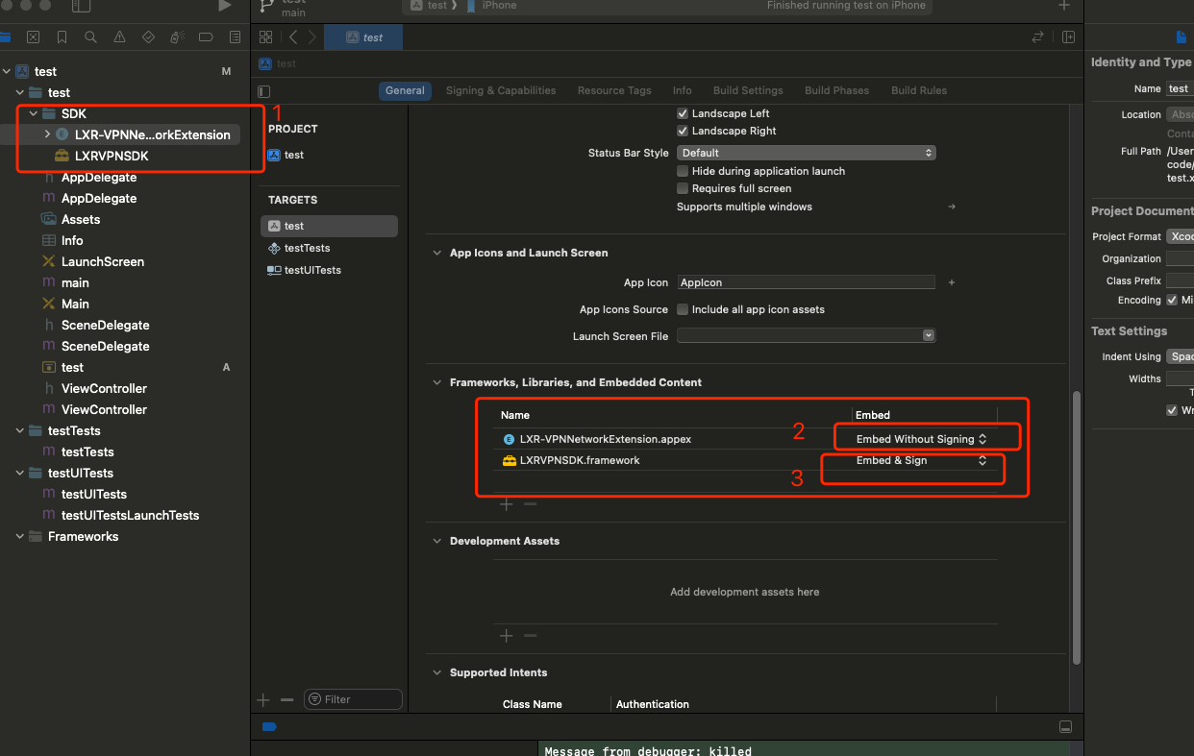
Task: Show the File inspector
Action: 1182,37
